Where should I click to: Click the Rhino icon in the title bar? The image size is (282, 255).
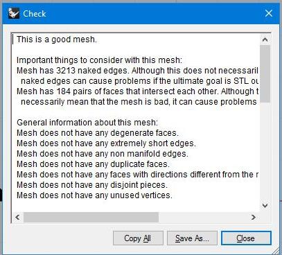point(14,13)
